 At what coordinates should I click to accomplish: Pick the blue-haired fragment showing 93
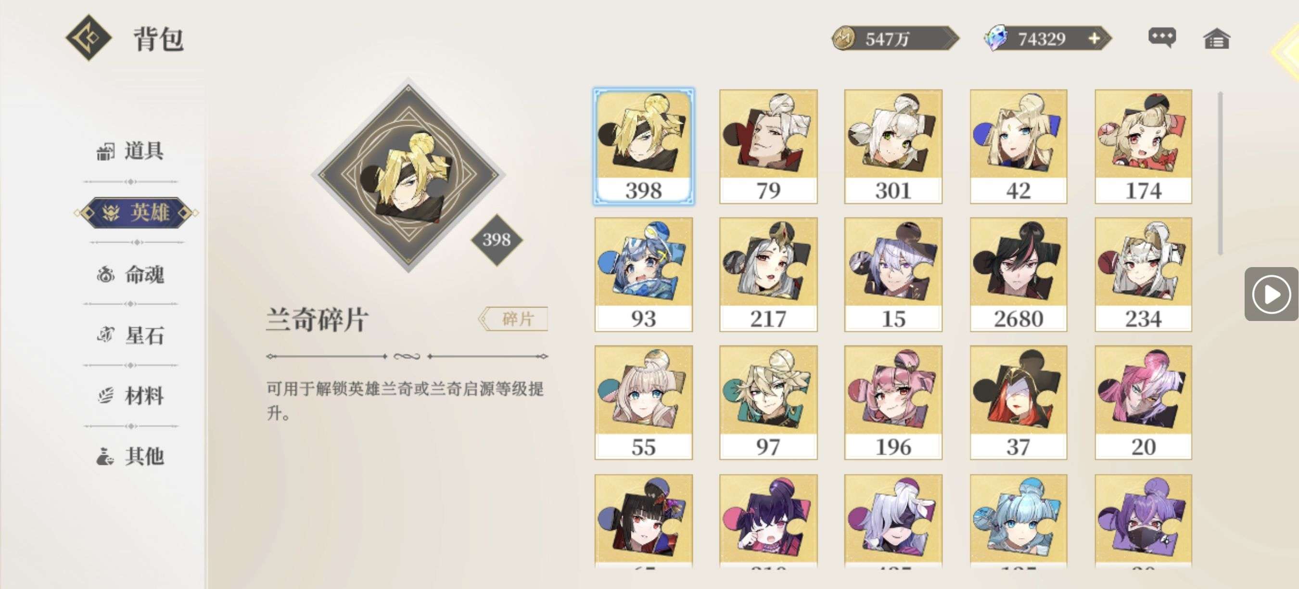(643, 274)
